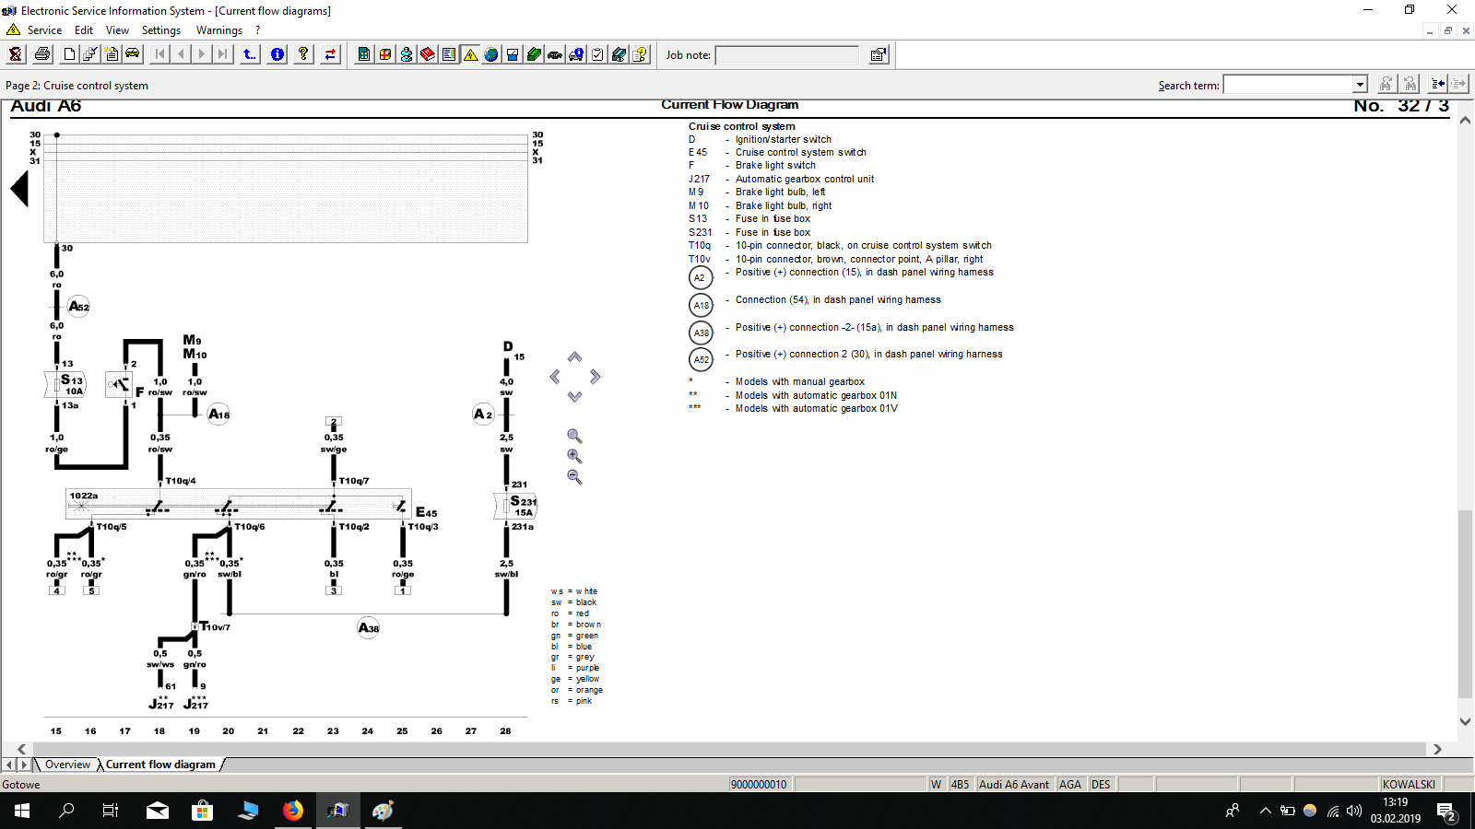Click the yellow electrical warning triangle icon
This screenshot has height=829, width=1475.
pos(470,54)
